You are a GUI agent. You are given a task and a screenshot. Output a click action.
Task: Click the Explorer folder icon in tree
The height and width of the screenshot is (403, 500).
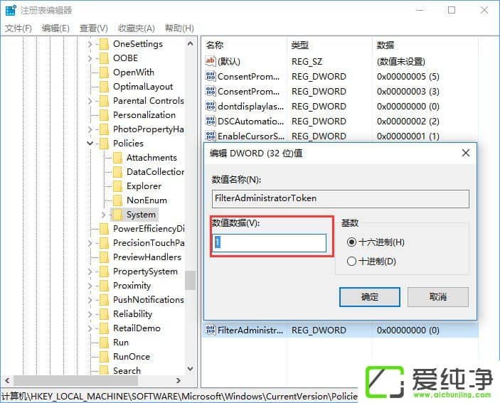[x=117, y=186]
